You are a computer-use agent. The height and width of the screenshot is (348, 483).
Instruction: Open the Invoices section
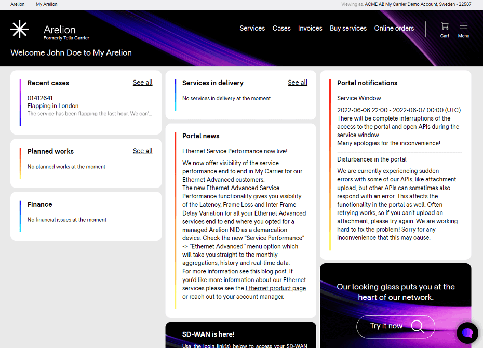click(310, 29)
